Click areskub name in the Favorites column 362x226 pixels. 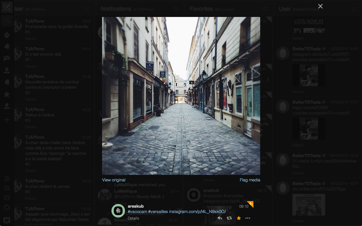pos(211,190)
